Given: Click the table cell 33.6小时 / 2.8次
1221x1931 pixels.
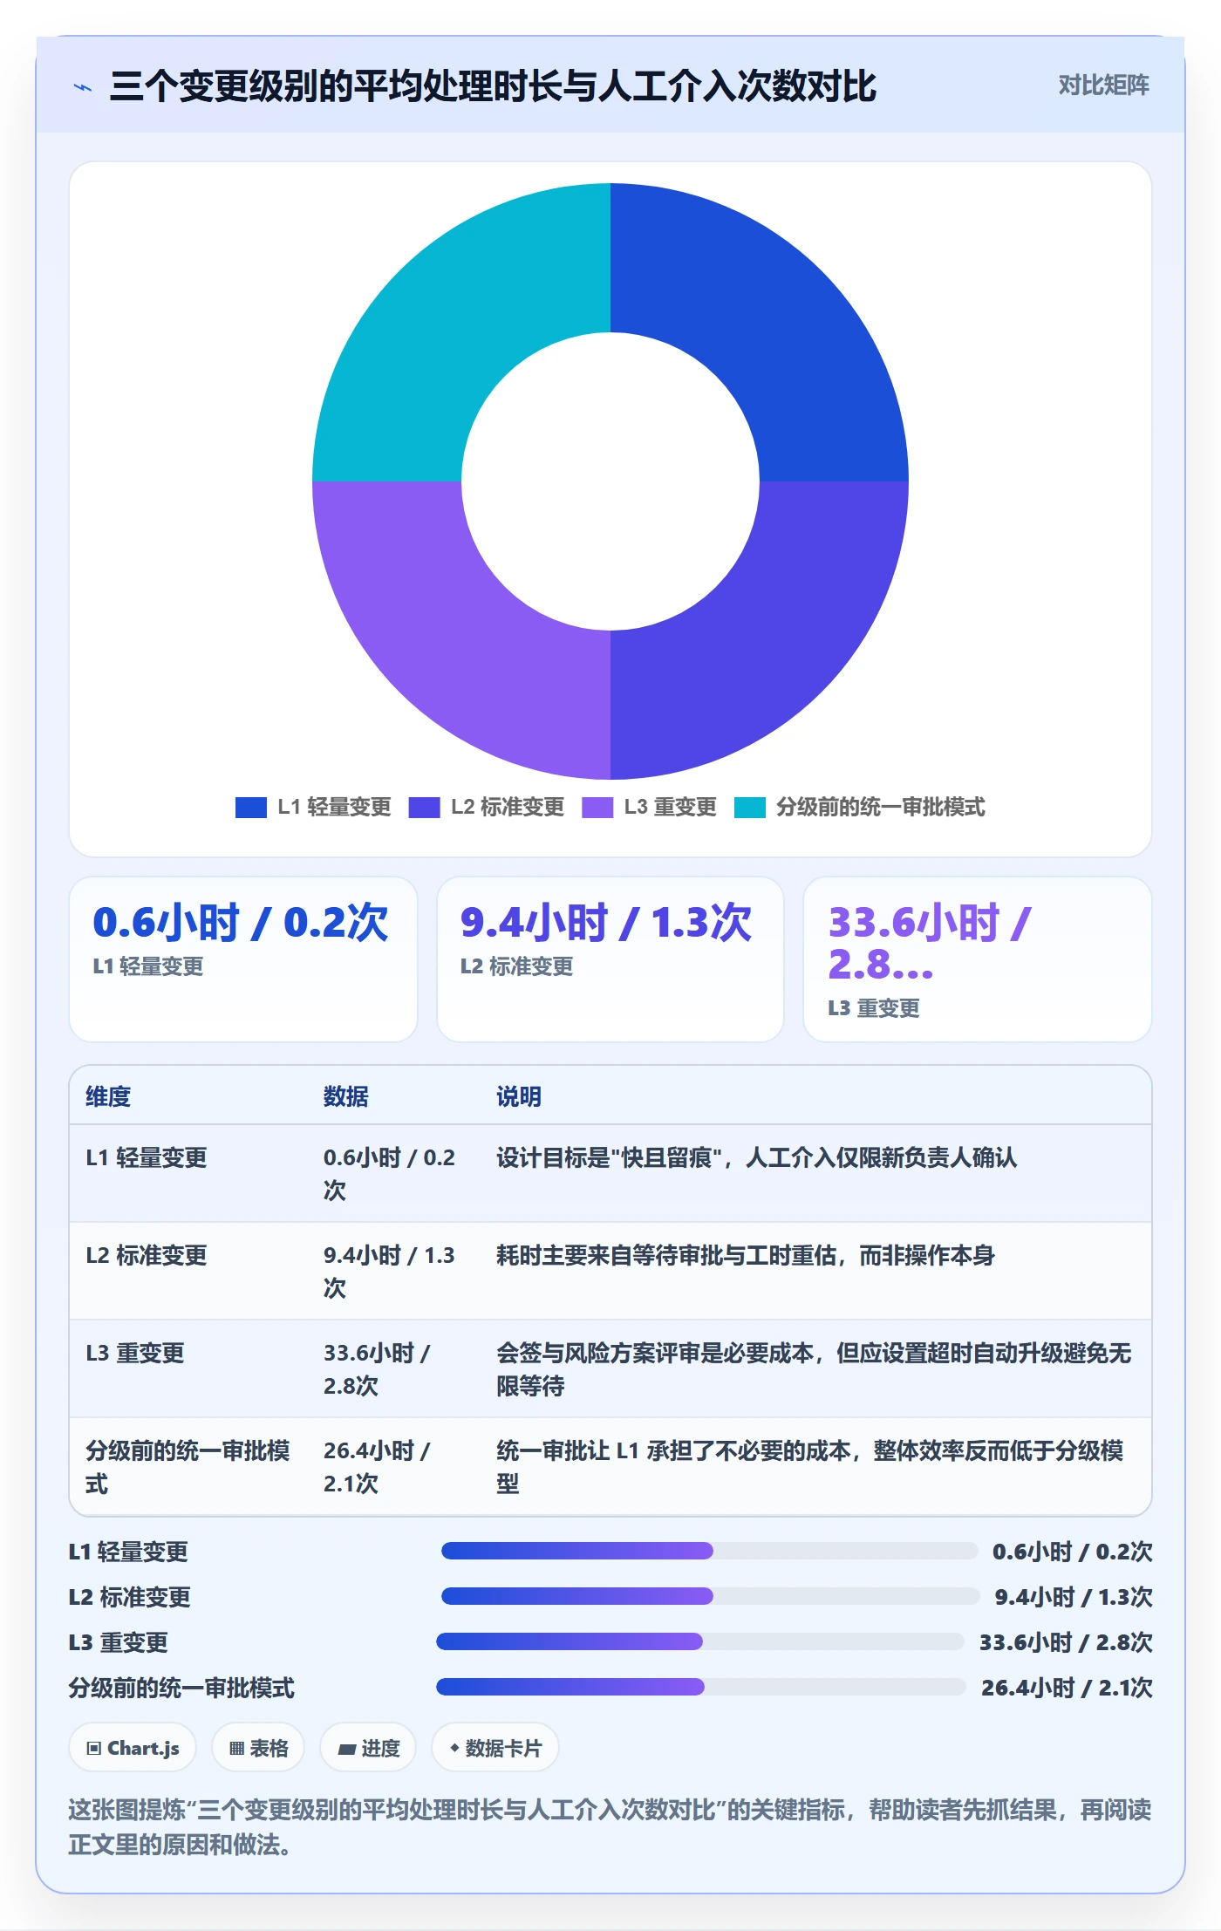Looking at the screenshot, I should point(377,1369).
